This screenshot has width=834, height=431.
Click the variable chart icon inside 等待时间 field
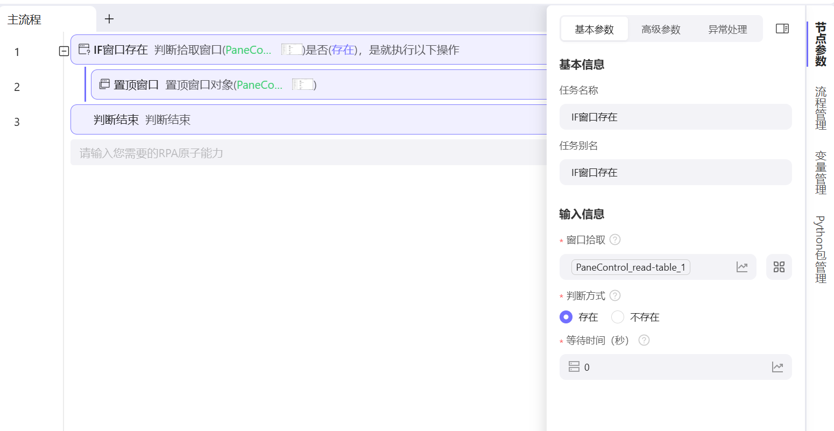point(777,366)
